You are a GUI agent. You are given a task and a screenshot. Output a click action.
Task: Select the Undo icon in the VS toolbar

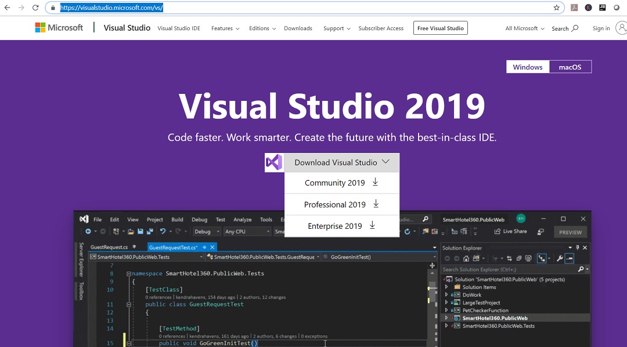164,230
